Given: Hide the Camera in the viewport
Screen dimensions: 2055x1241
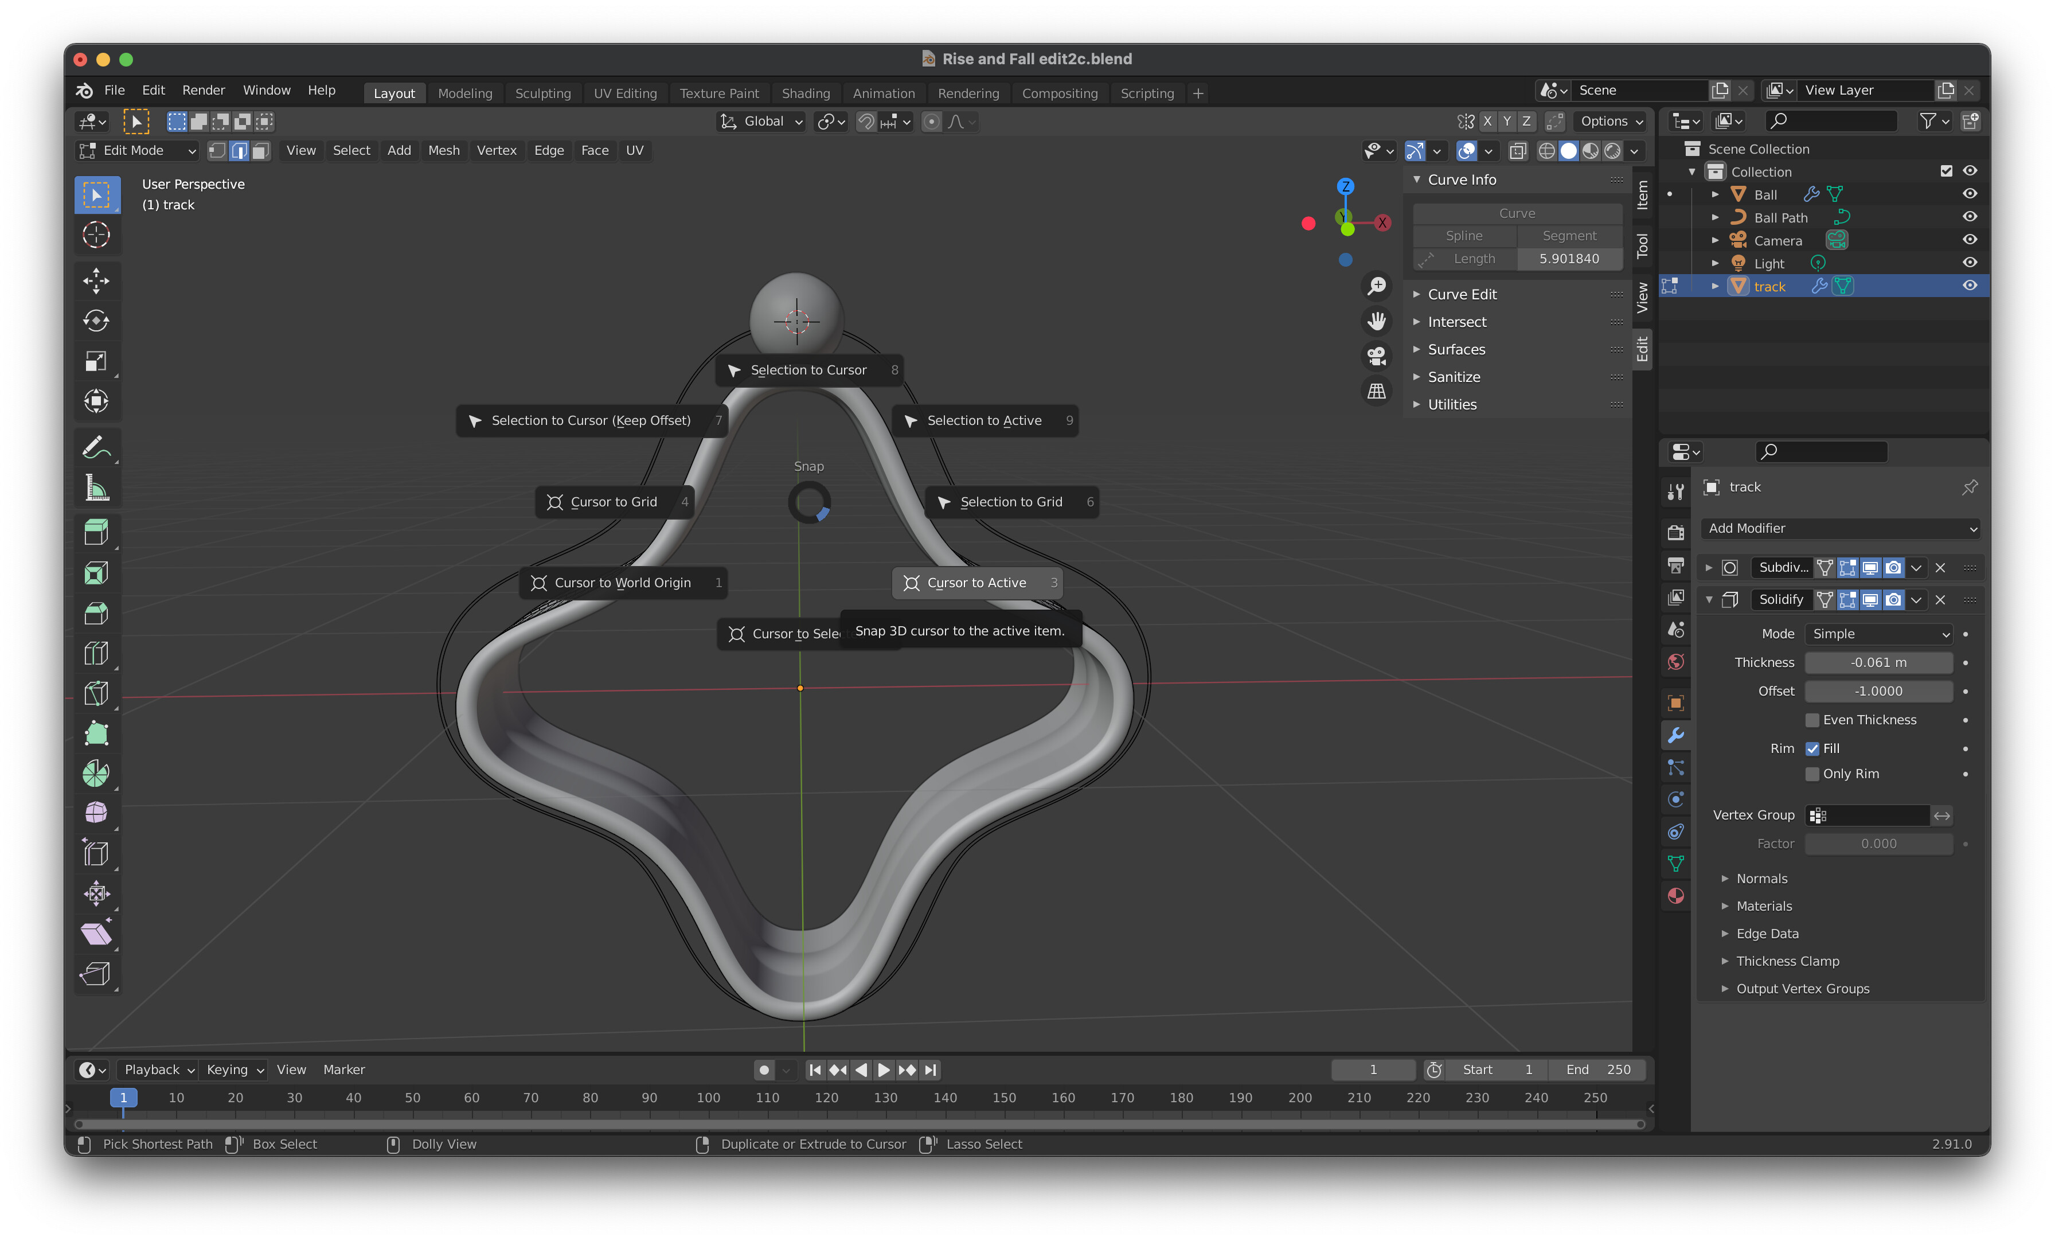Looking at the screenshot, I should tap(1970, 239).
